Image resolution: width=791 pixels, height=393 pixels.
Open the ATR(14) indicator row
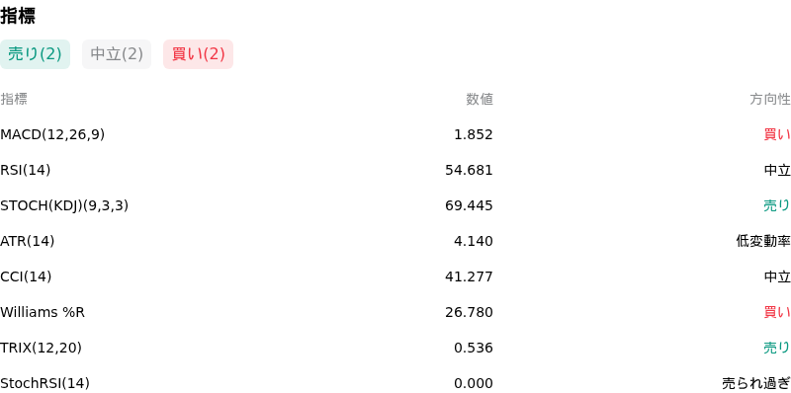[395, 241]
